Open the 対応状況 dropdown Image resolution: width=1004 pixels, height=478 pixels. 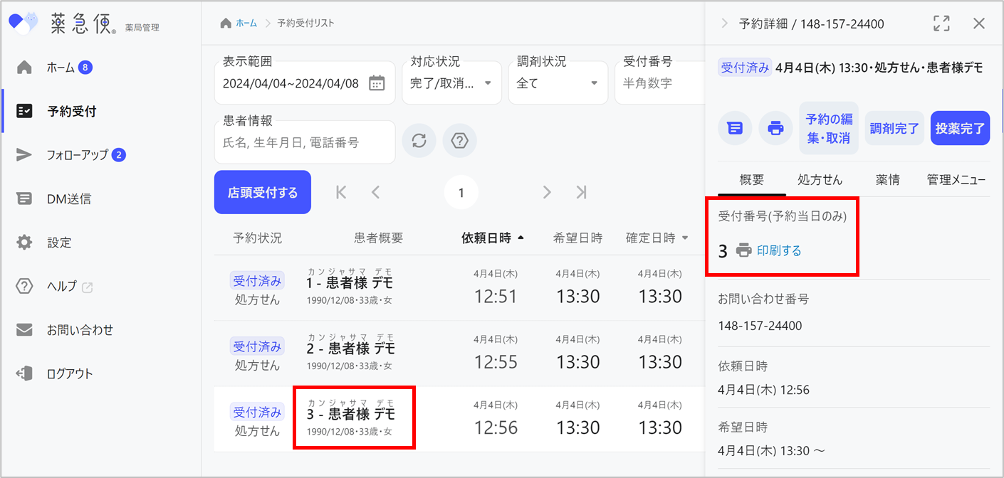tap(451, 83)
